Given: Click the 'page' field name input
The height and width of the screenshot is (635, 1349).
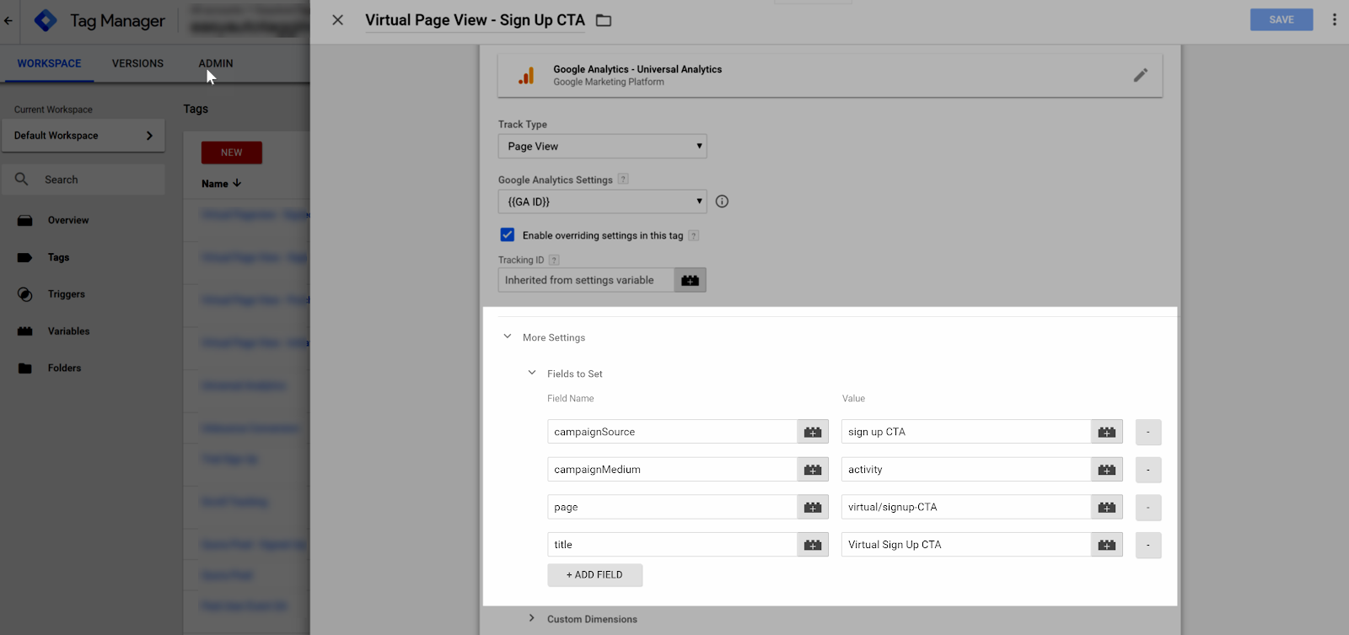Looking at the screenshot, I should tap(672, 507).
